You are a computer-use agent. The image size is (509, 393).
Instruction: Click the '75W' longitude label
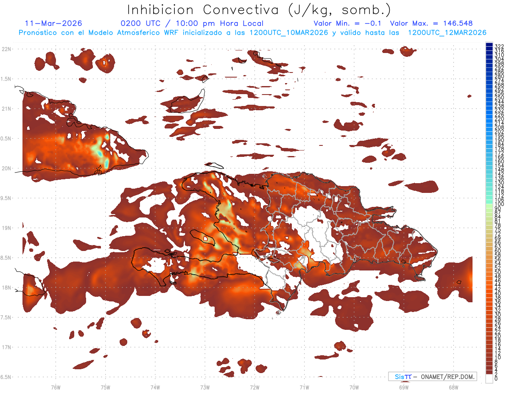click(x=106, y=387)
